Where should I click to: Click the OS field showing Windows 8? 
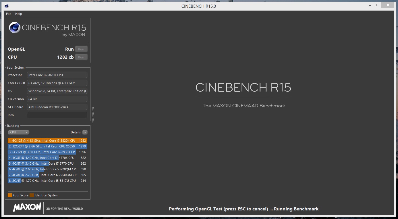click(x=57, y=91)
